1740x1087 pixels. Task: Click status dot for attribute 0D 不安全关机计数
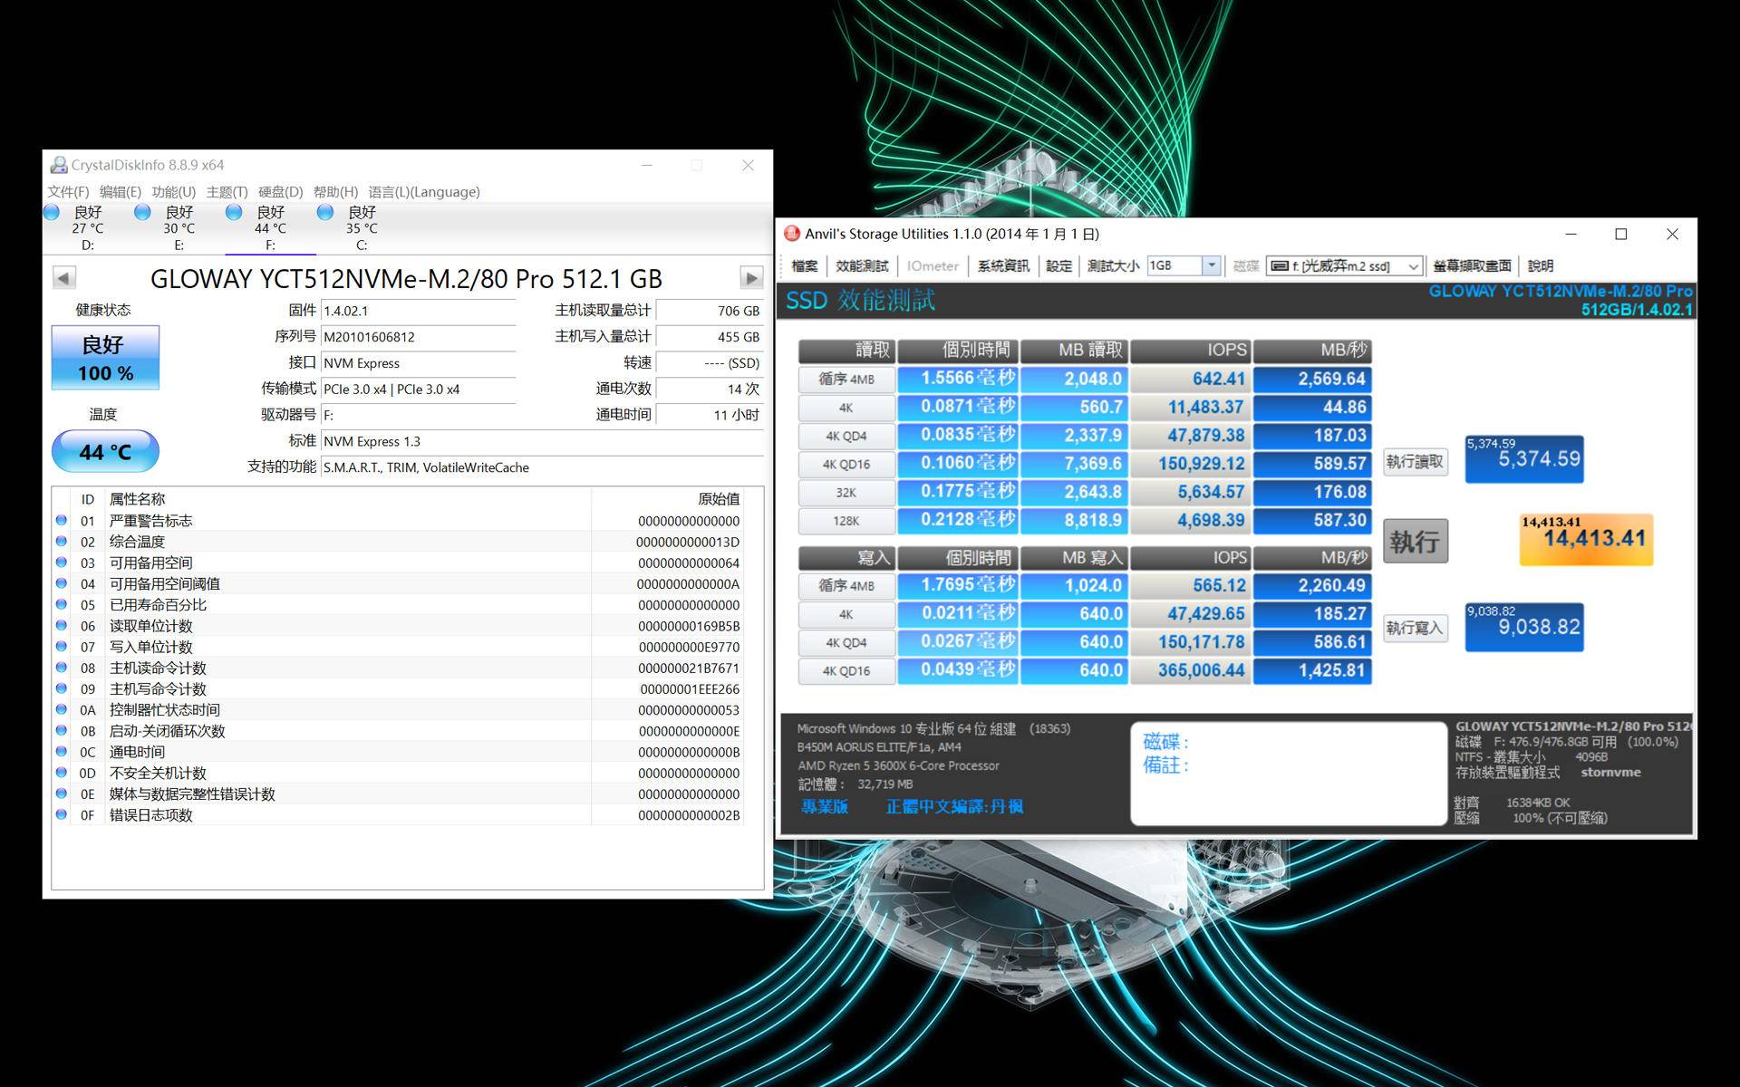(x=62, y=772)
